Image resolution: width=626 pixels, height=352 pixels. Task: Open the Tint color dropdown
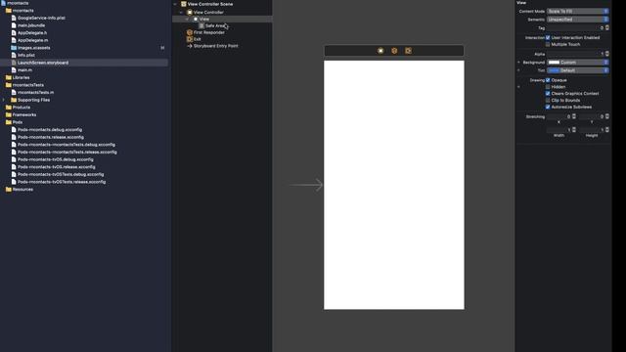point(578,70)
